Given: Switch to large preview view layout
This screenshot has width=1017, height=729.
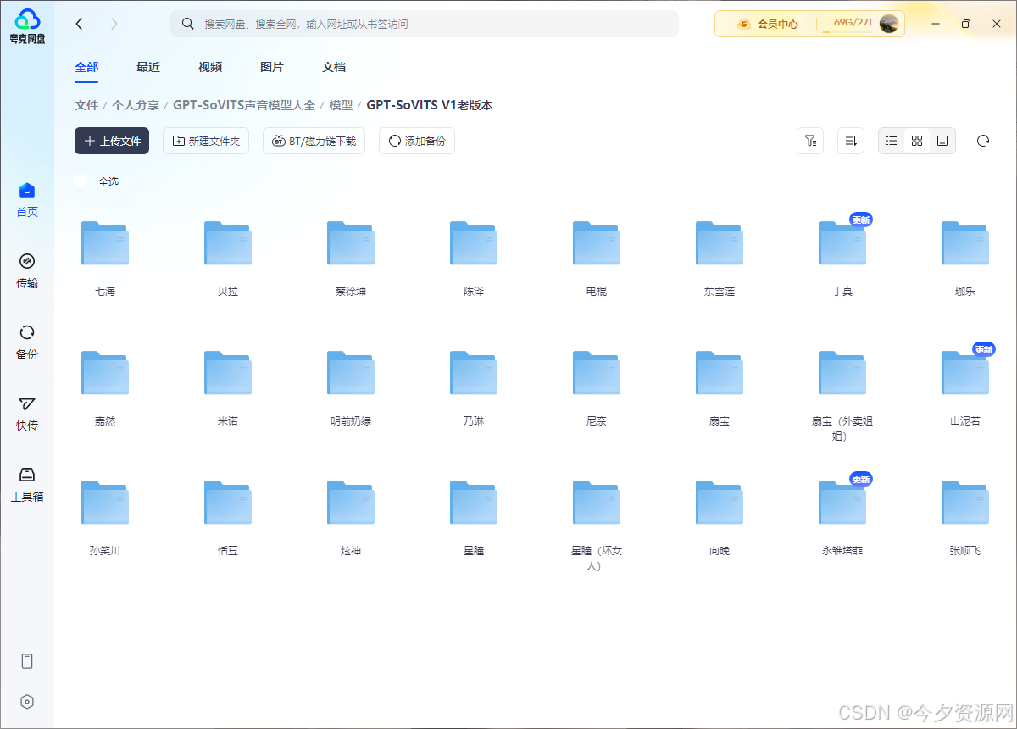Looking at the screenshot, I should click(942, 141).
